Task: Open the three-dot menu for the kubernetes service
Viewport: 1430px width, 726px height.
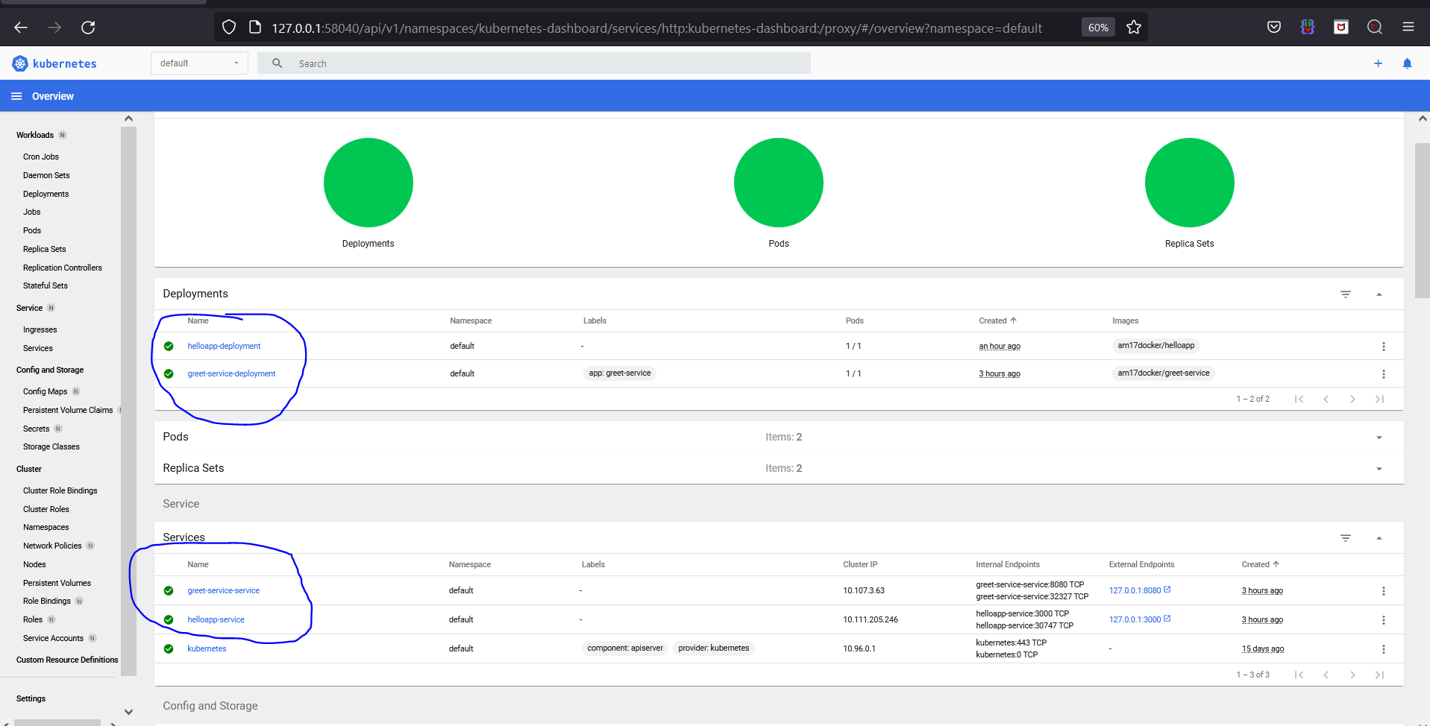Action: 1384,648
